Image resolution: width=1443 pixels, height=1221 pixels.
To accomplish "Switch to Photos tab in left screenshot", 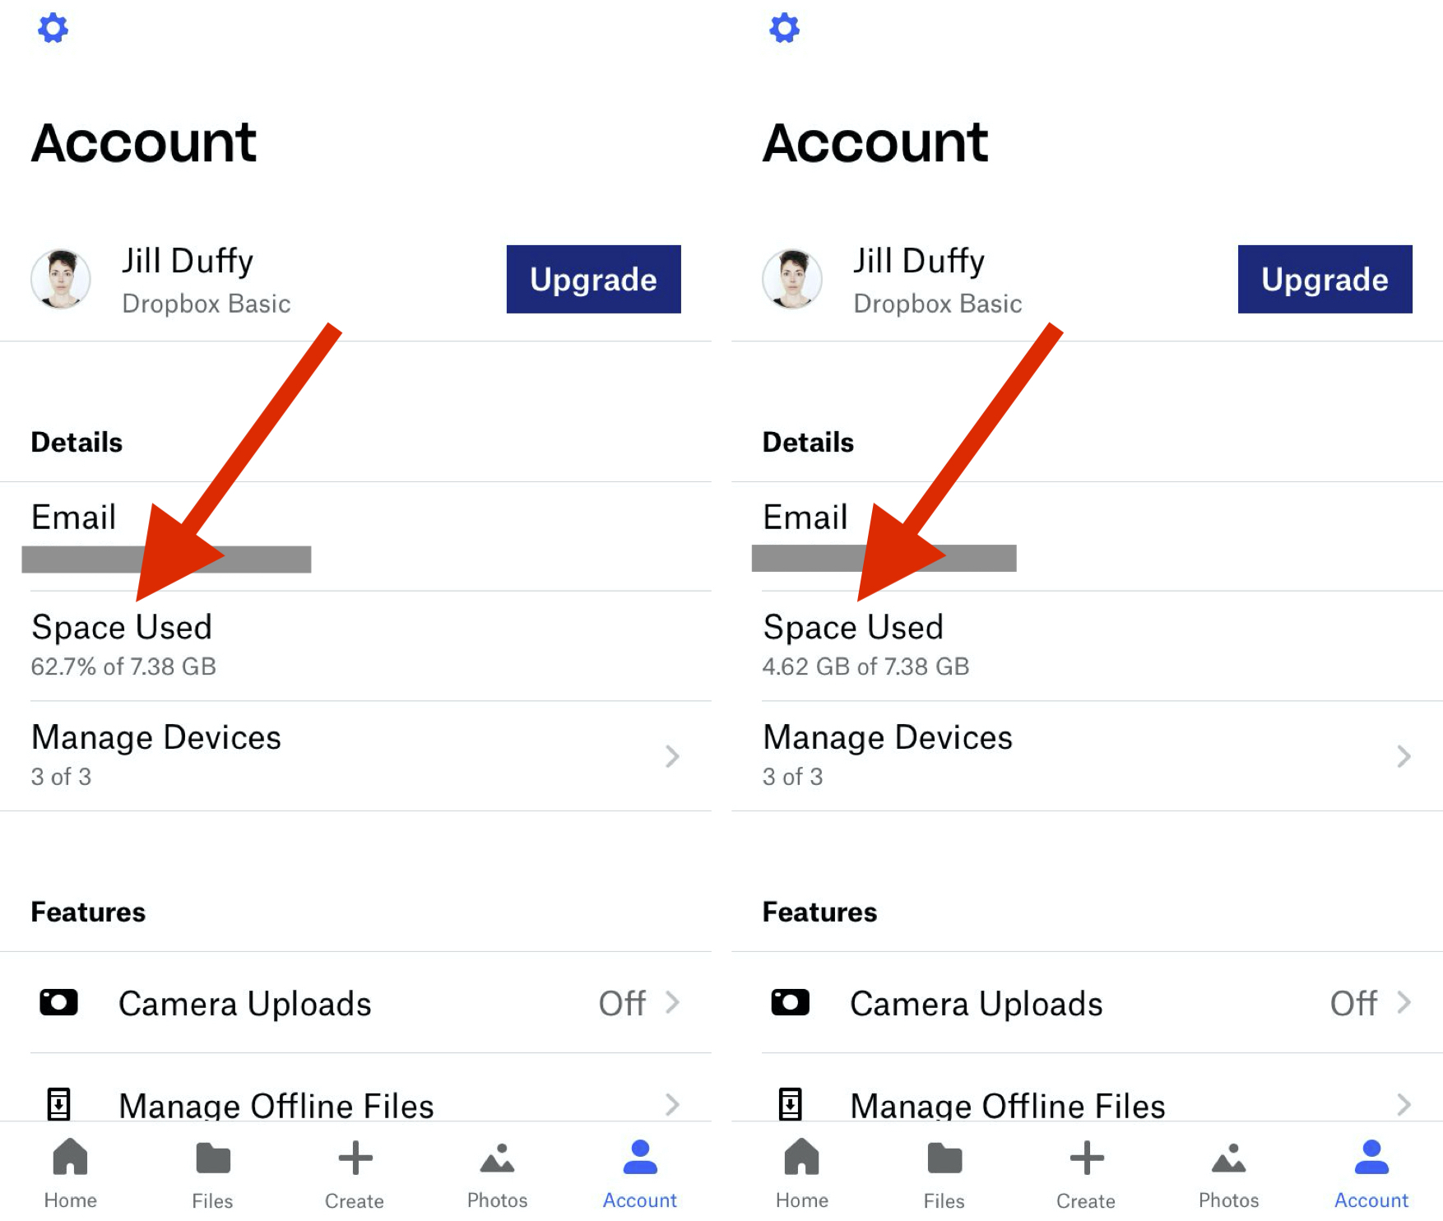I will click(498, 1174).
